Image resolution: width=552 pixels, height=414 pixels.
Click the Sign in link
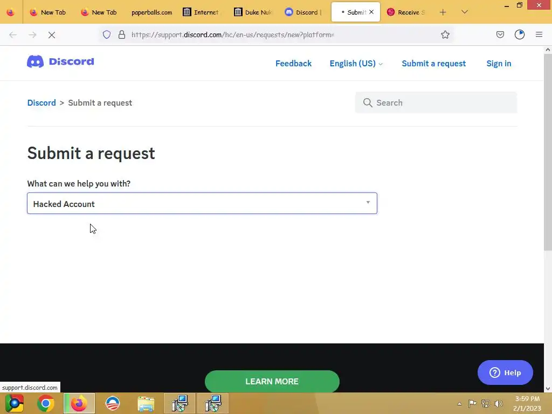pyautogui.click(x=499, y=64)
